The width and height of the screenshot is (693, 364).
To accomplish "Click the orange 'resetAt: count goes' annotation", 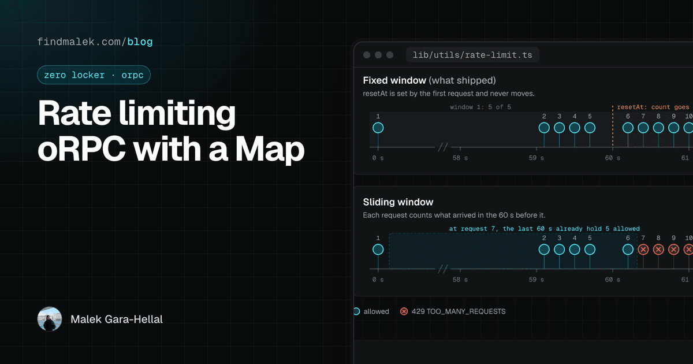I will click(653, 107).
